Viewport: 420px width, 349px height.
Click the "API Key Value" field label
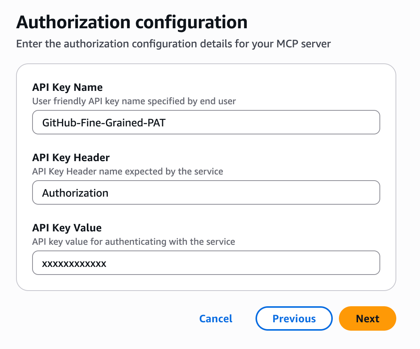coord(67,228)
